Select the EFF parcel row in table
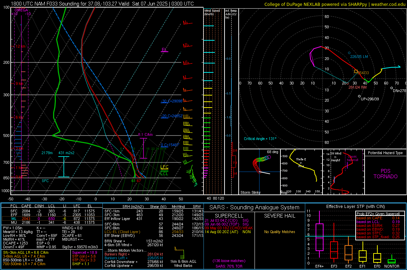This screenshot has height=270, width=407. pos(52,215)
